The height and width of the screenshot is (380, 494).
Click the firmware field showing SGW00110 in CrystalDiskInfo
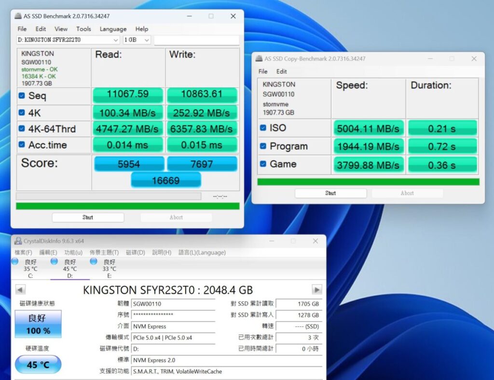(173, 304)
